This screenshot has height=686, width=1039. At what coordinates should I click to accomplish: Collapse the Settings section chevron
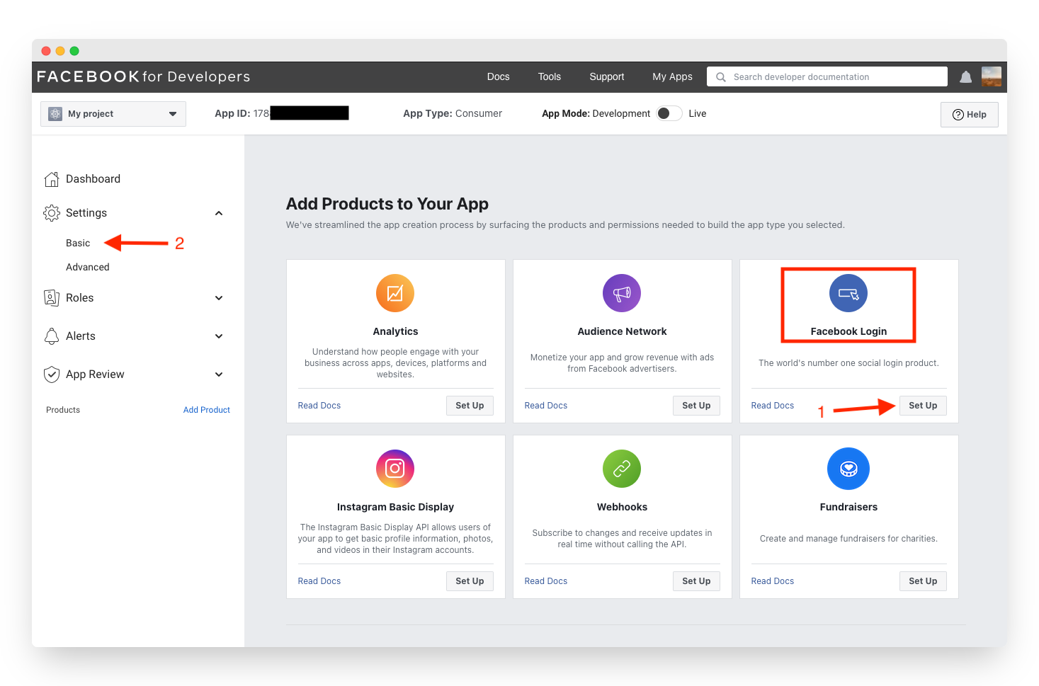point(219,213)
